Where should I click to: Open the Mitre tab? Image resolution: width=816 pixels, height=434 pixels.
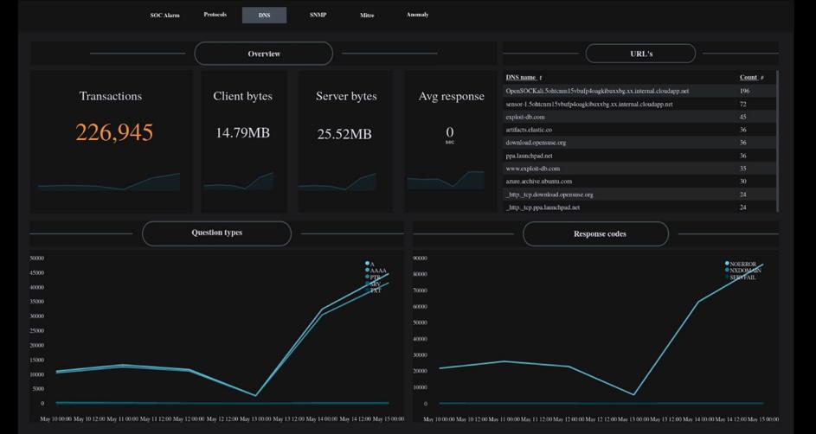[367, 16]
